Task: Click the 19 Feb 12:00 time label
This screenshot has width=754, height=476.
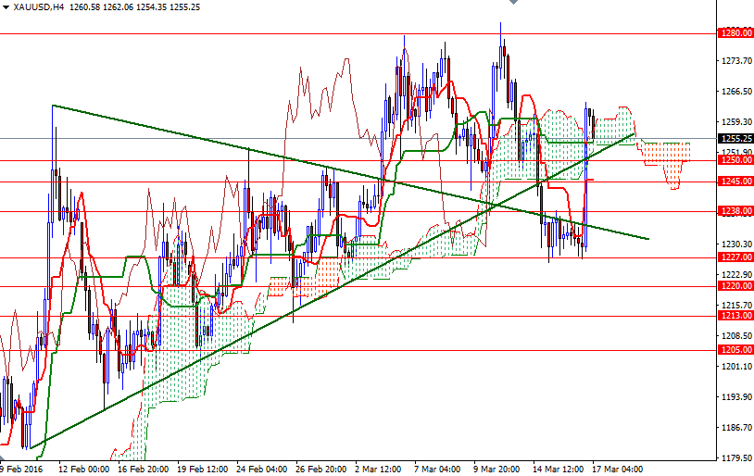Action: click(203, 469)
